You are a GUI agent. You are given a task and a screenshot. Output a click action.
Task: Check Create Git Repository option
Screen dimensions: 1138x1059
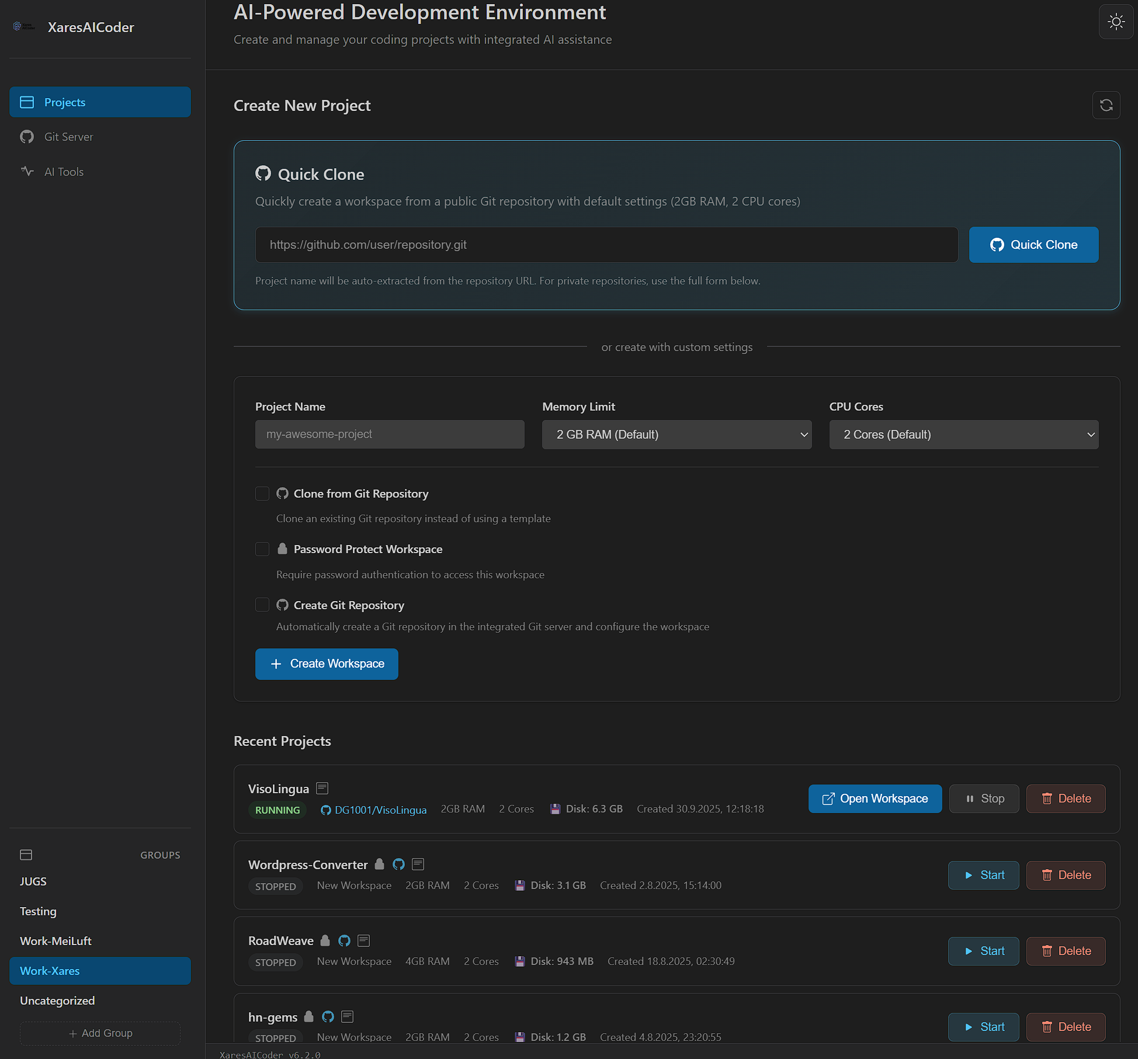(x=262, y=605)
